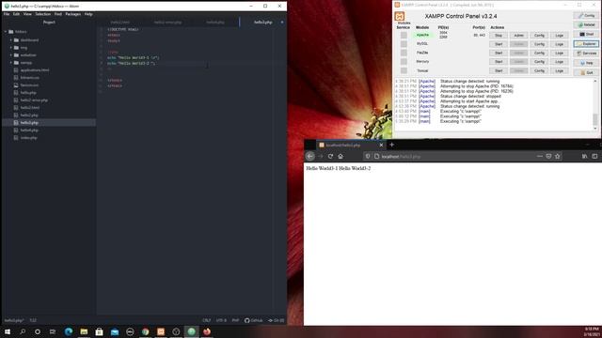Save page to Pocket in Firefox
The image size is (602, 338).
coord(548,157)
